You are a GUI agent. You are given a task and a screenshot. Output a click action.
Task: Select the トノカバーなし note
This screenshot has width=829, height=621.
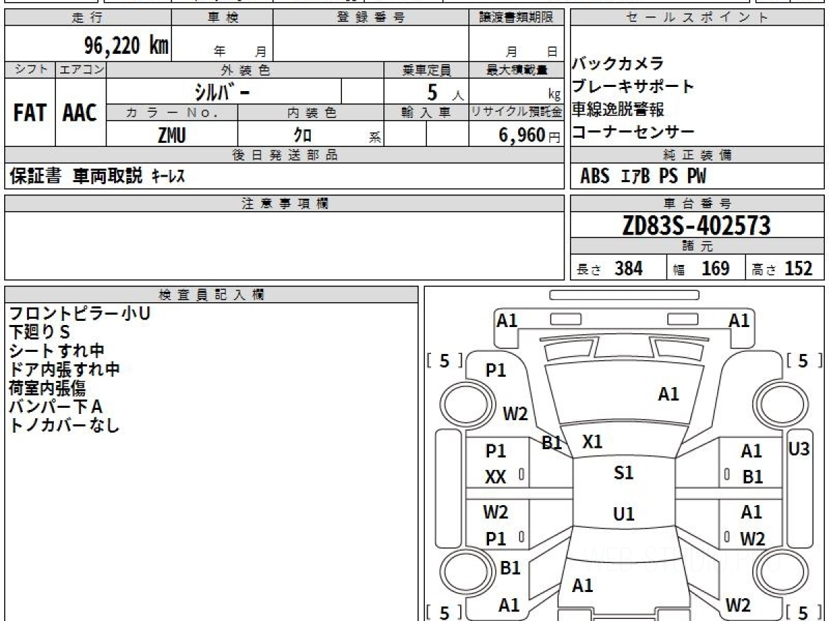64,426
